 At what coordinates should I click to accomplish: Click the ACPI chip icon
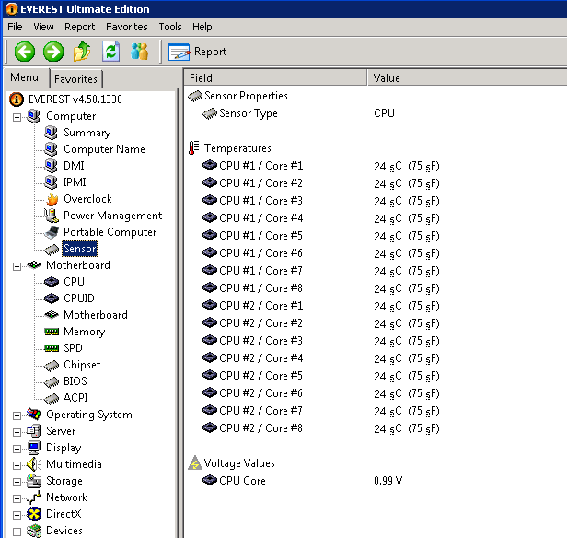[x=52, y=399]
